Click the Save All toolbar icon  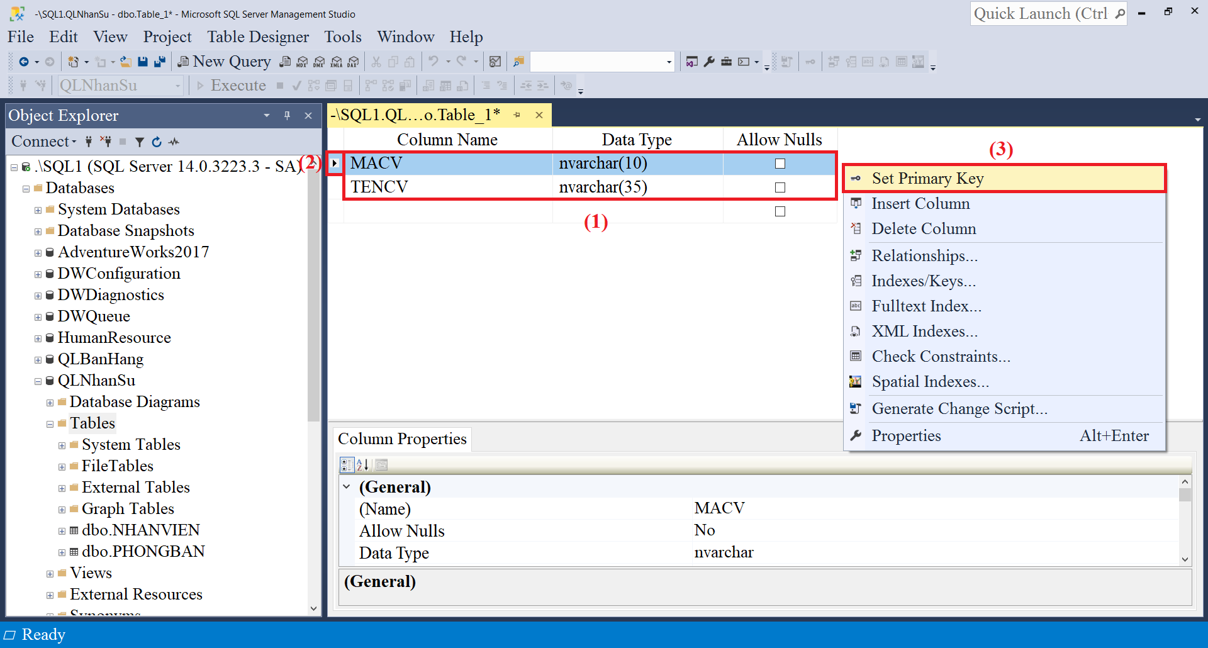coord(160,62)
